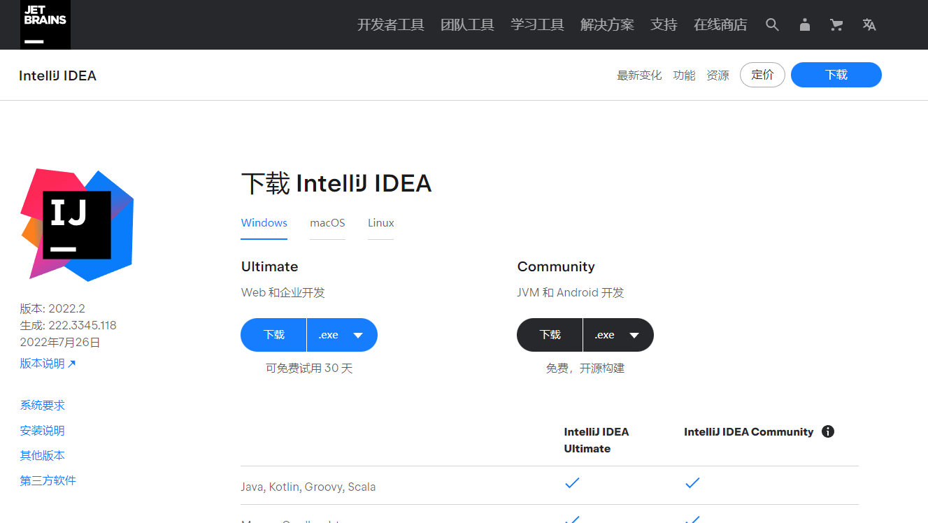Download IntelliJ IDEA Ultimate
This screenshot has width=928, height=523.
point(273,335)
